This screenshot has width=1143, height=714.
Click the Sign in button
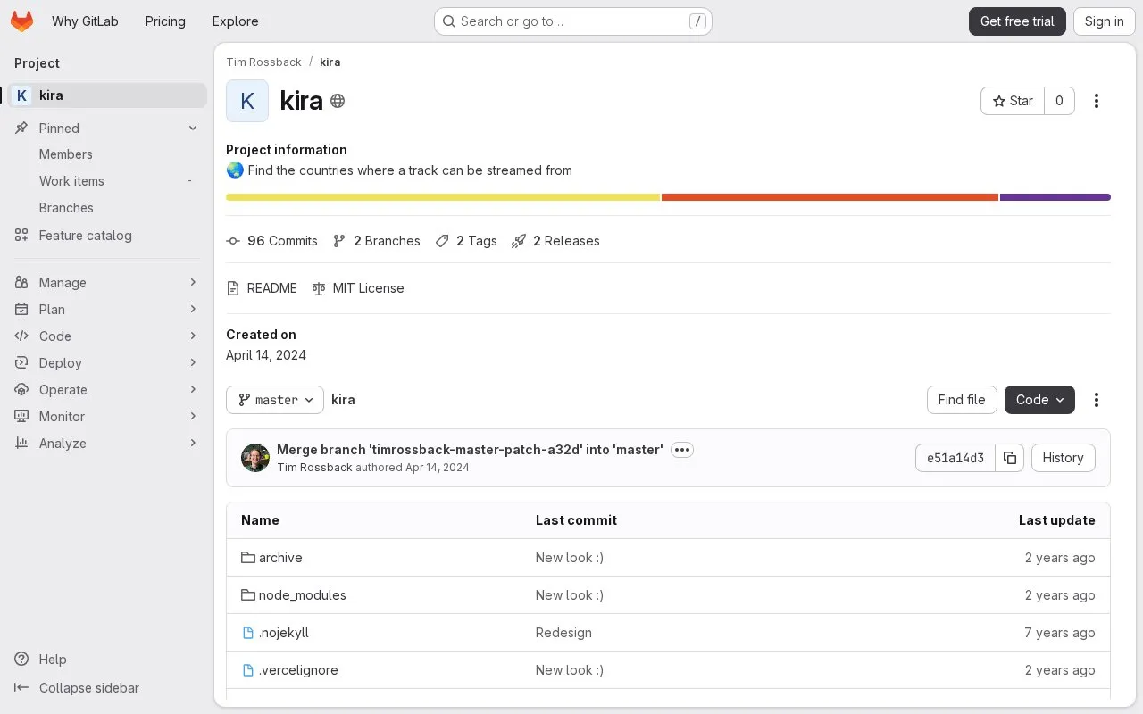click(1104, 21)
